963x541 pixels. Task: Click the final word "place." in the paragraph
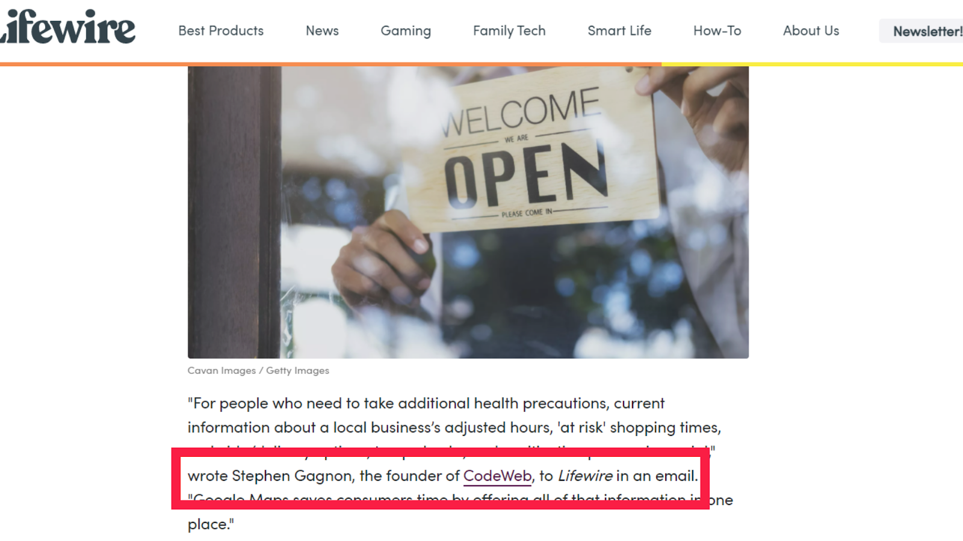[x=211, y=524]
